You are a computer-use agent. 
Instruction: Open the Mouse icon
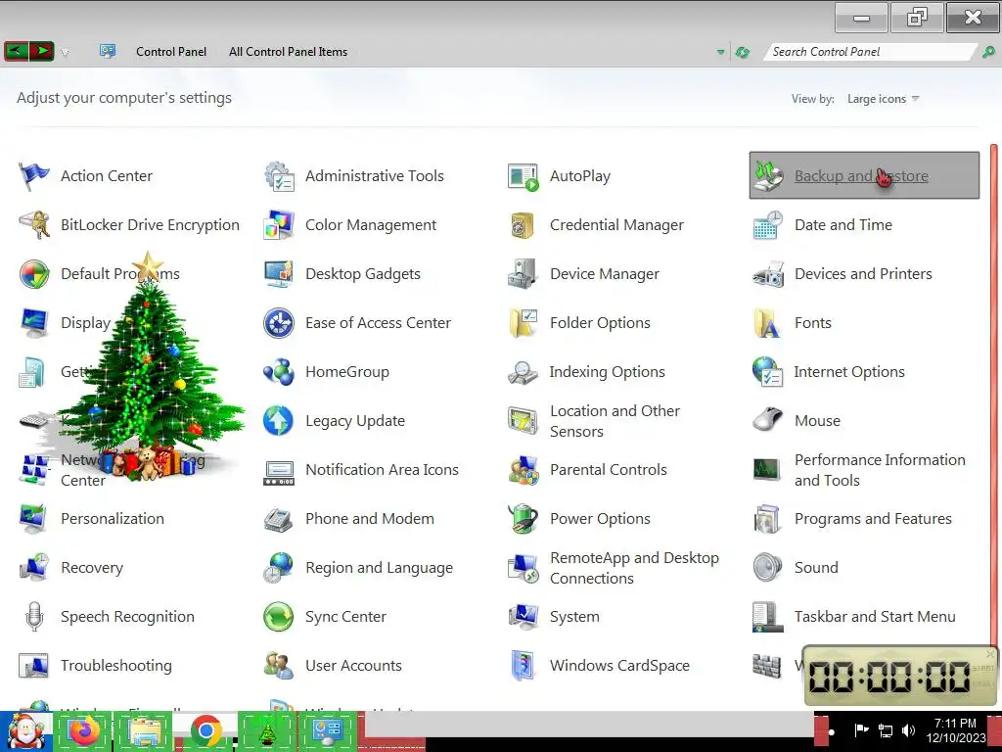click(x=767, y=421)
